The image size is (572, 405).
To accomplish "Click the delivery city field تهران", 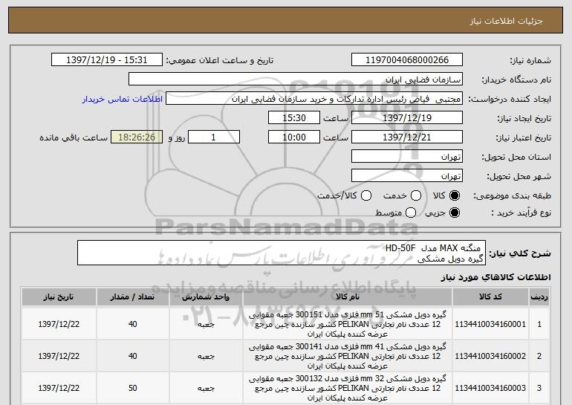I will (407, 176).
